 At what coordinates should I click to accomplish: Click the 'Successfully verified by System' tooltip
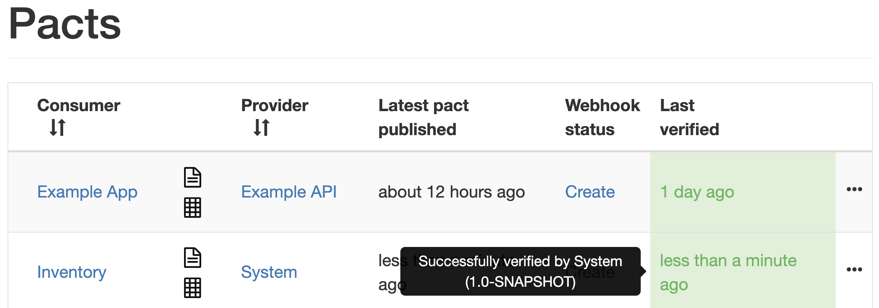520,271
